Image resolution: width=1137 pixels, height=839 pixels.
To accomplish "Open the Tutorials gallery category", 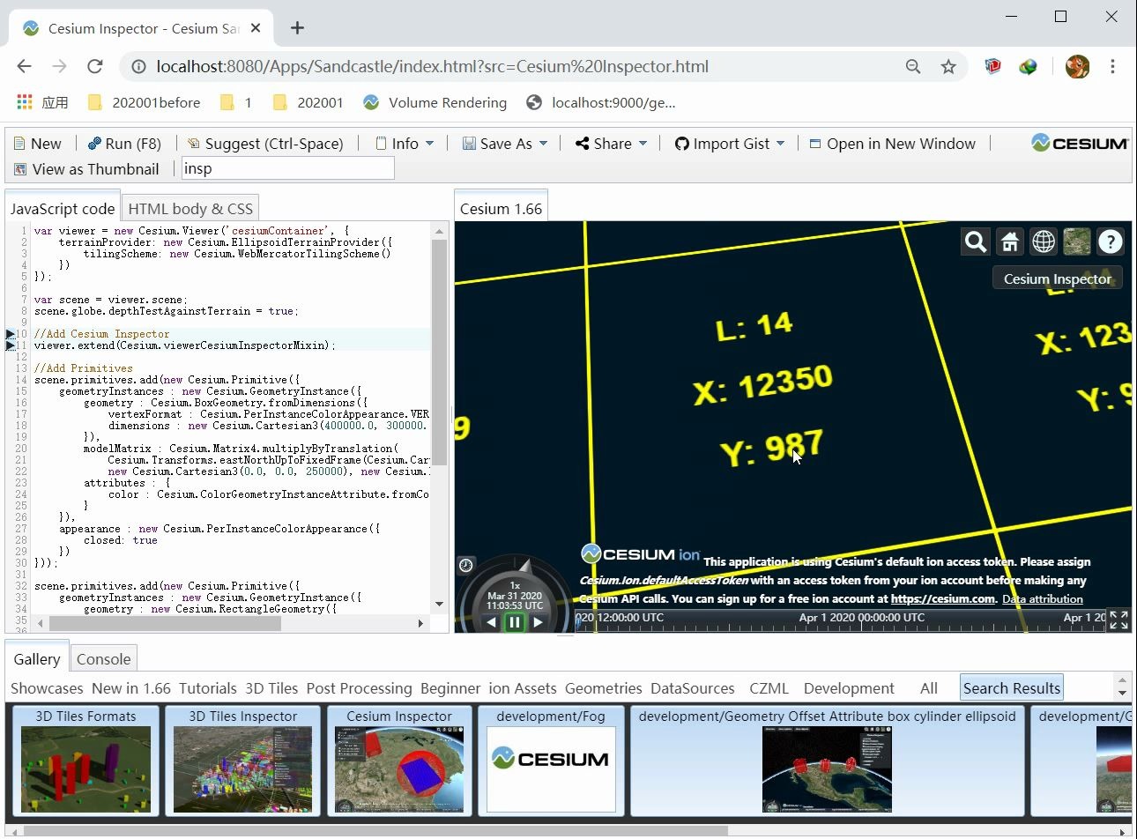I will point(208,688).
